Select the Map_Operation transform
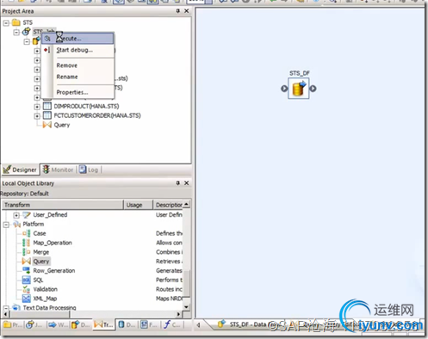This screenshot has height=339, width=428. [x=53, y=243]
